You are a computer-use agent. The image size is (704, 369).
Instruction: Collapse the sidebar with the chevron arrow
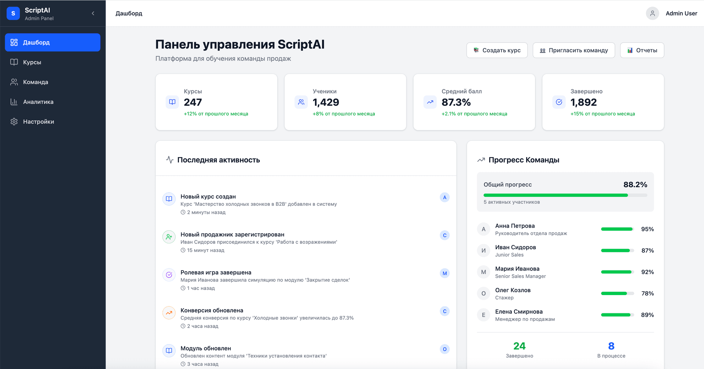pyautogui.click(x=93, y=14)
